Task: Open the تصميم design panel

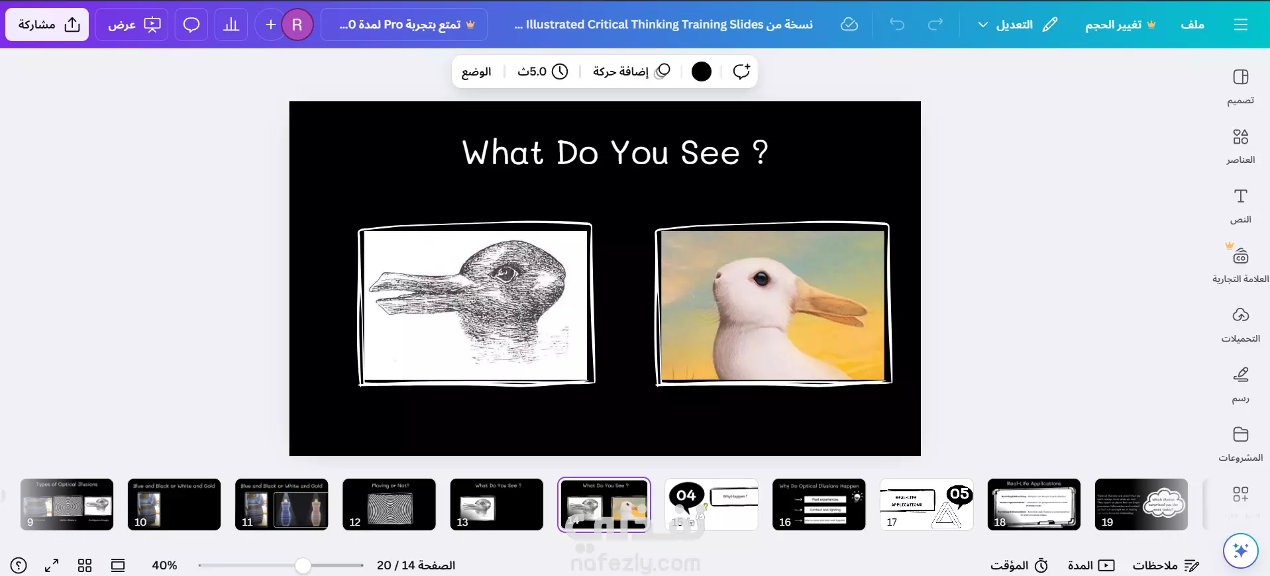Action: 1241,86
